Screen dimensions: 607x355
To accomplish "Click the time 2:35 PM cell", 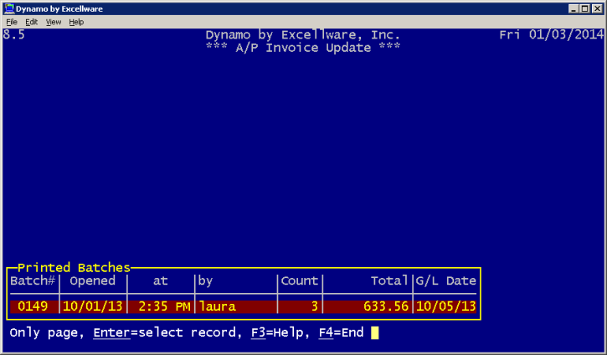I will pos(164,306).
